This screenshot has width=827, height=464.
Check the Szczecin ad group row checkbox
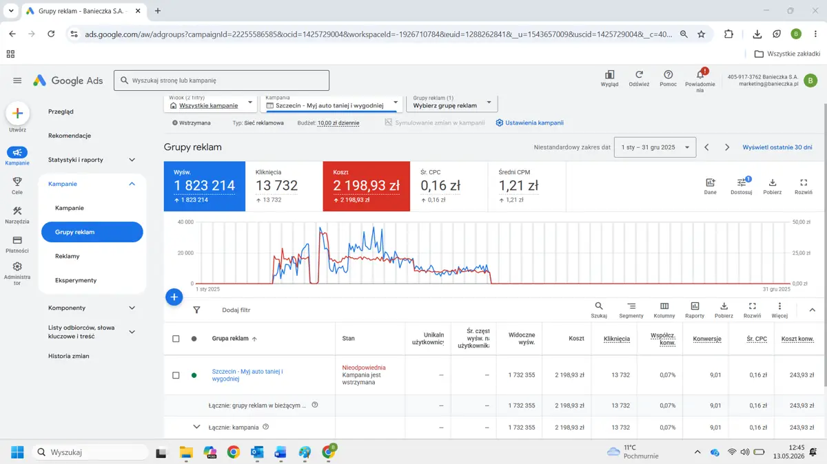pyautogui.click(x=176, y=375)
